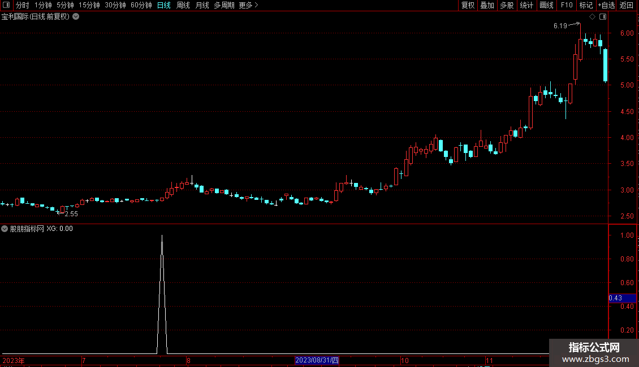This screenshot has width=639, height=367.
Task: Click the month 11 time axis label
Action: pos(489,360)
